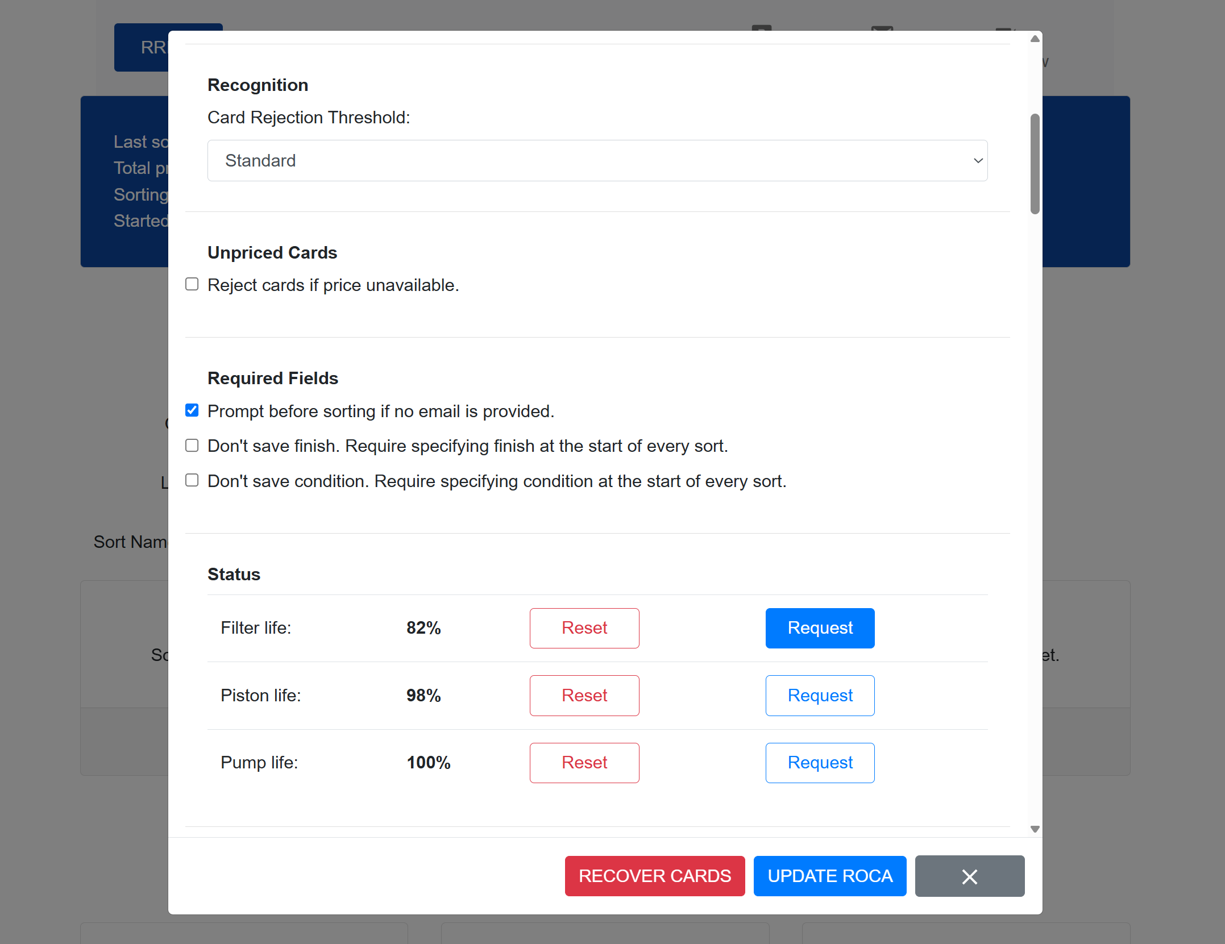Request a Pump replacement
1225x944 pixels.
pyautogui.click(x=819, y=763)
